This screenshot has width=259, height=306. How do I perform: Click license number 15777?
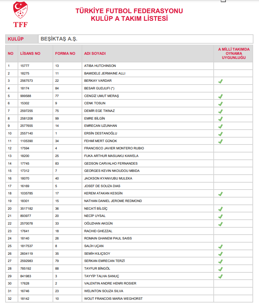(x=25, y=66)
